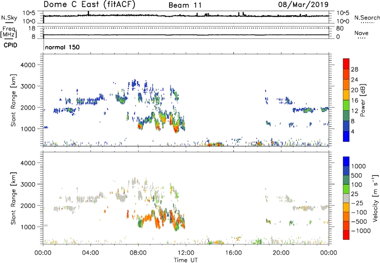Click the "N.Search" legend label
This screenshot has width=380, height=263.
pyautogui.click(x=367, y=18)
